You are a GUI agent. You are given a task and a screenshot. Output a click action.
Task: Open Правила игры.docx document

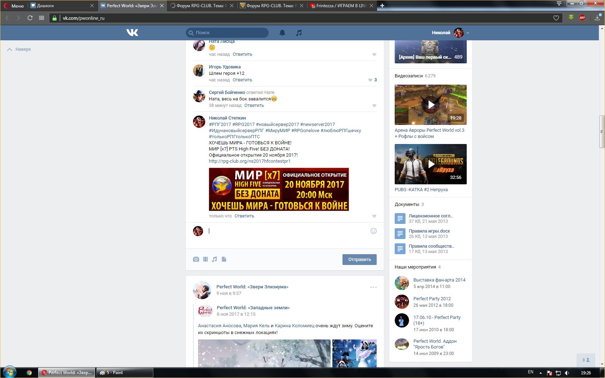tap(429, 231)
